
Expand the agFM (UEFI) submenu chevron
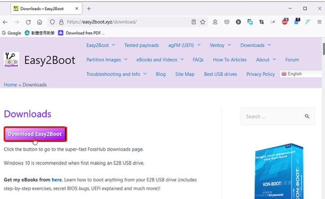pyautogui.click(x=199, y=45)
